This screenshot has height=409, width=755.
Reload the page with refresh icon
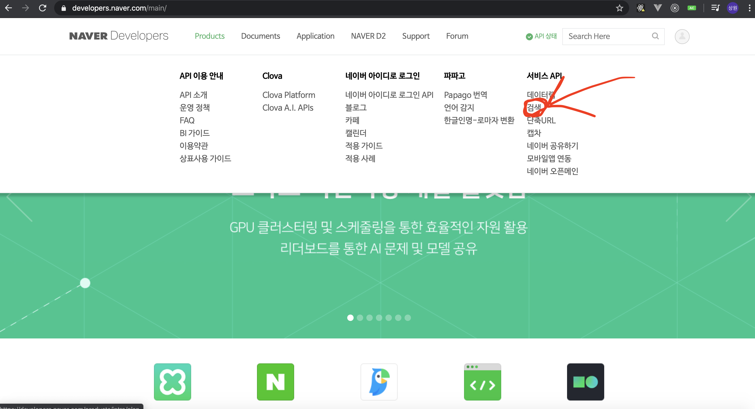(43, 8)
